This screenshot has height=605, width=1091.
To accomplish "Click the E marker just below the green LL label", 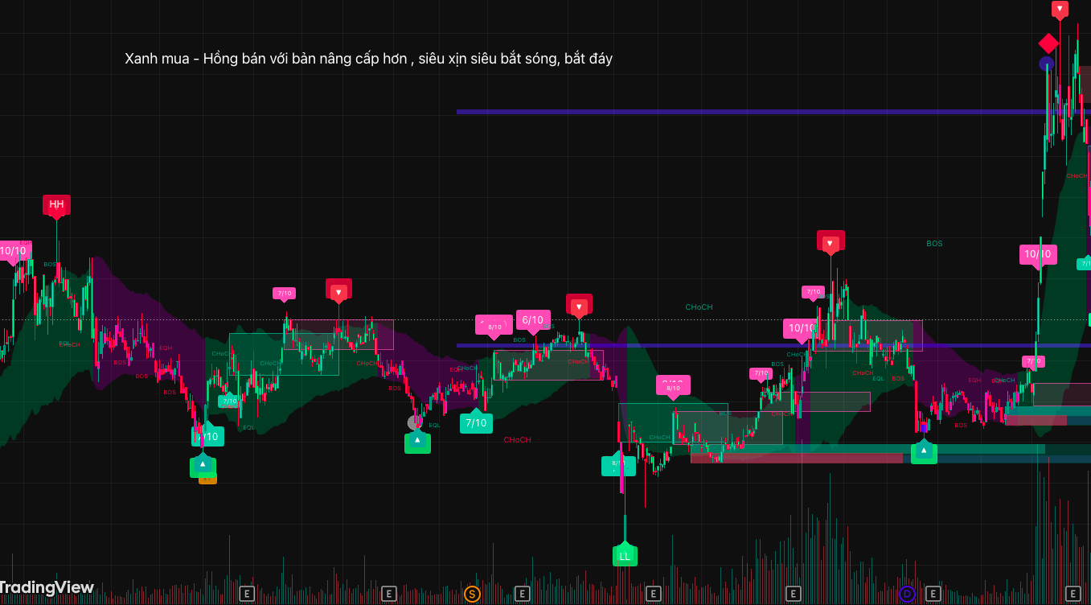I will [654, 595].
